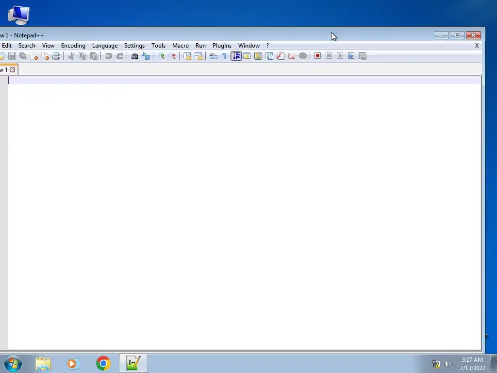The width and height of the screenshot is (497, 373).
Task: Open the User Defined Language icon
Action: 247,56
